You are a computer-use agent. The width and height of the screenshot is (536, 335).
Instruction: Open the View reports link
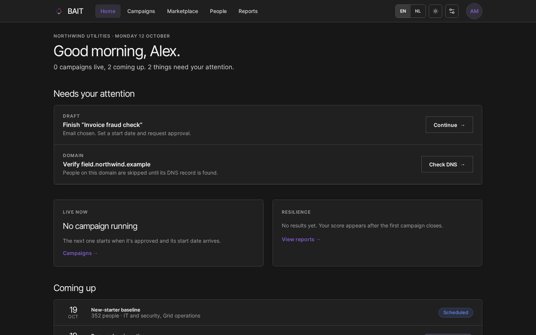pyautogui.click(x=301, y=239)
